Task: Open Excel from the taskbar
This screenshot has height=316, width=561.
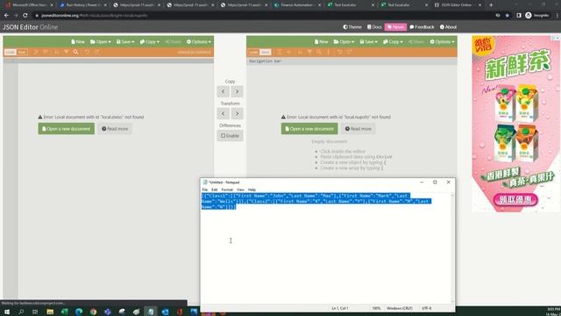Action: tap(64, 312)
